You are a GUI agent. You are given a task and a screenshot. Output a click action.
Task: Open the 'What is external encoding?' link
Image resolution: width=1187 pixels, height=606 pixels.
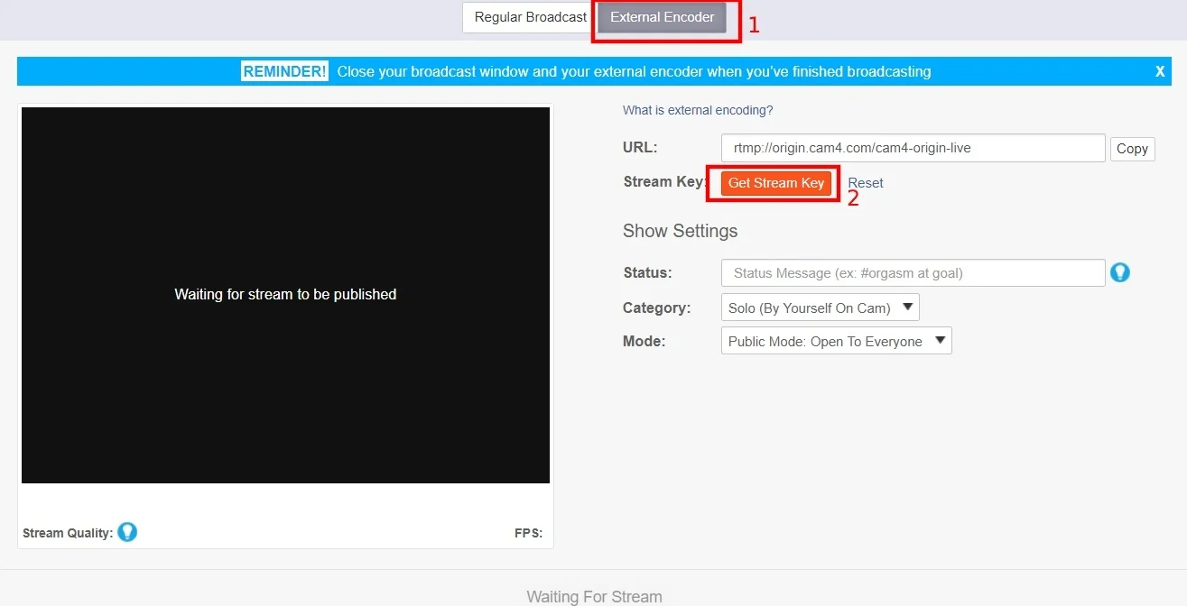pos(698,110)
